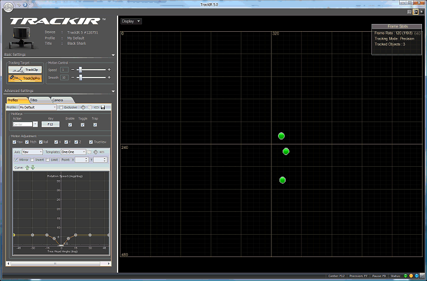Click the horizontal scrollbar left arrow
427x281 pixels.
tap(8, 264)
